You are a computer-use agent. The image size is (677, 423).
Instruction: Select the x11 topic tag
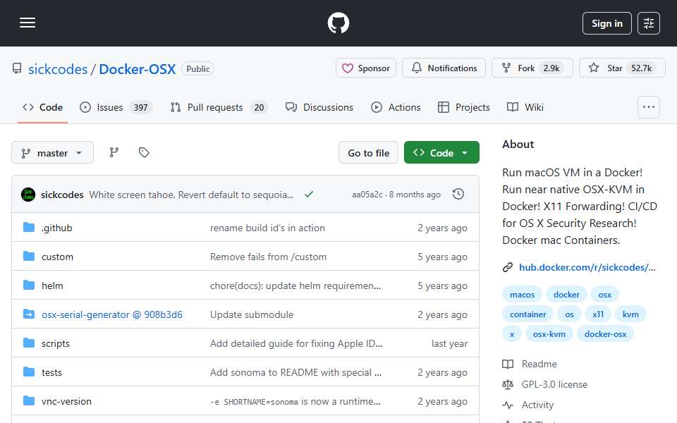pos(597,314)
